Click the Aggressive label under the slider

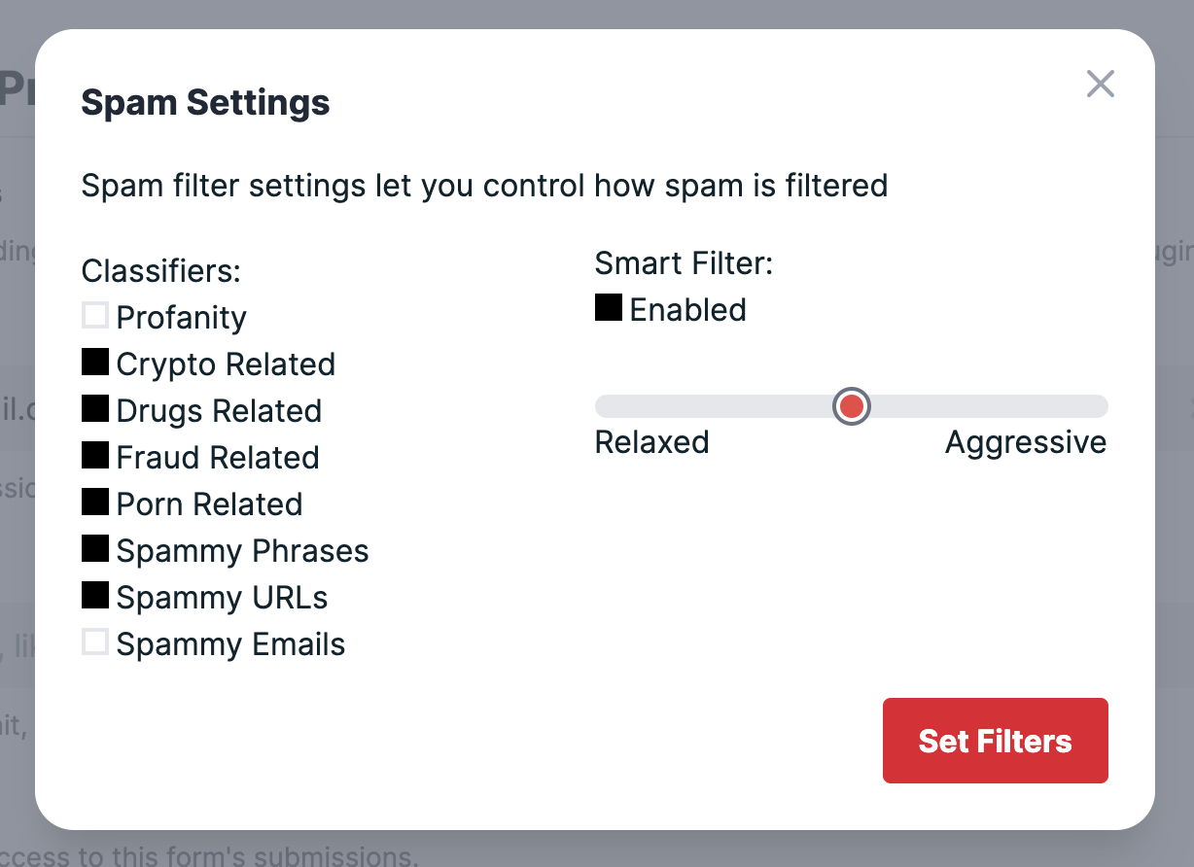[x=1026, y=442]
